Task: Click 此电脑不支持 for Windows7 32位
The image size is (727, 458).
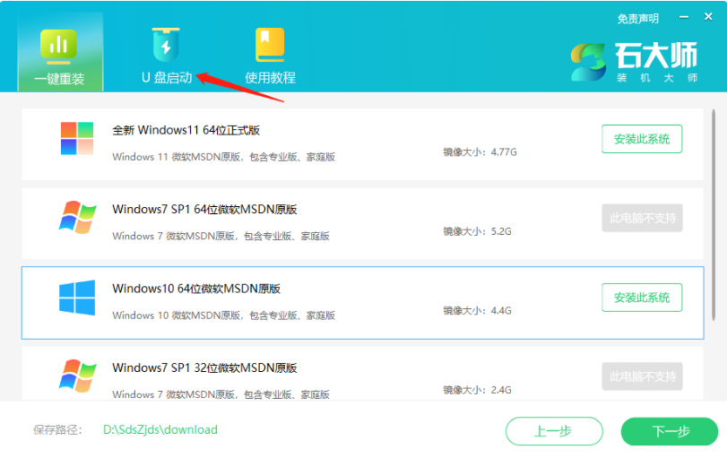Action: [x=642, y=376]
